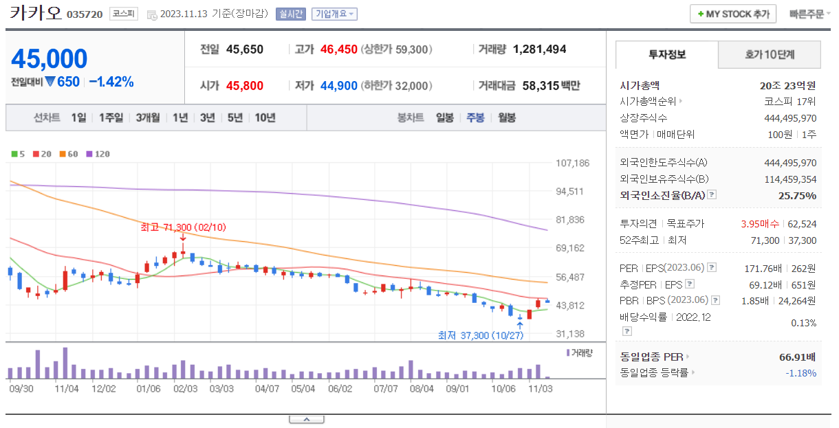Click the blue arrow marker above 최저 37,300

(x=520, y=324)
